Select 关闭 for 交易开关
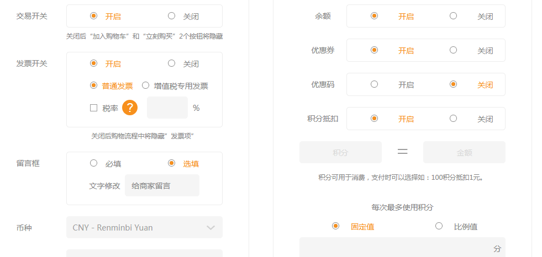Viewport: 542px width, 257px height. click(172, 16)
